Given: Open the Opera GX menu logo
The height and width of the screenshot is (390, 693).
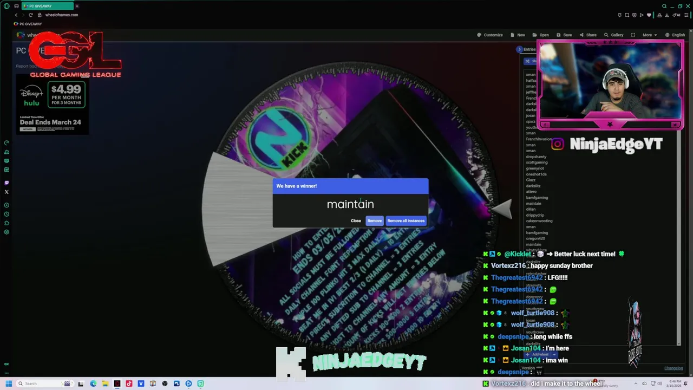Looking at the screenshot, I should click(6, 6).
